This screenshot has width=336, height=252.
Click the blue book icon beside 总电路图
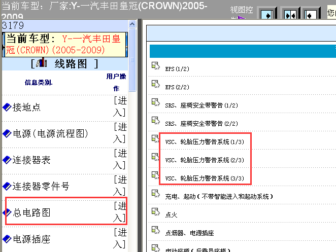[x=7, y=212]
